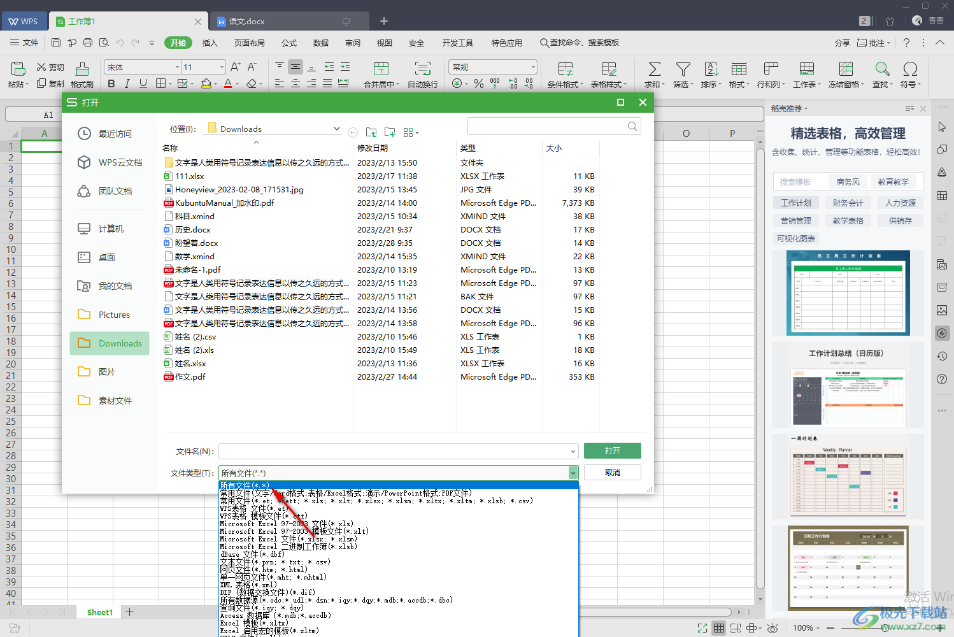Open the location Downloads dropdown
The height and width of the screenshot is (637, 954).
click(x=337, y=129)
